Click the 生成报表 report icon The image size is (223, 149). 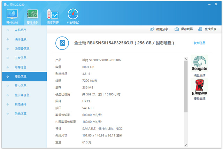point(200,29)
